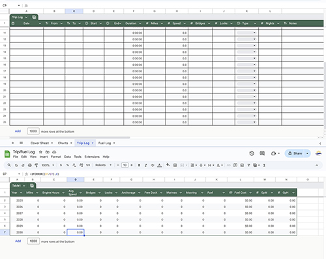Image resolution: width=326 pixels, height=259 pixels.
Task: Open the Edit menu
Action: [x=24, y=157]
